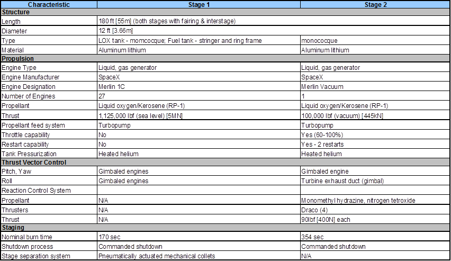Screen dimensions: 451x261
Task: Select the Number of Engines label cell
Action: pyautogui.click(x=49, y=96)
